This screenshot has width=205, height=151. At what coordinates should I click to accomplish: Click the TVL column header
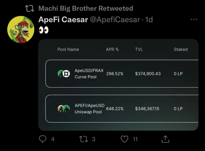[x=139, y=49]
